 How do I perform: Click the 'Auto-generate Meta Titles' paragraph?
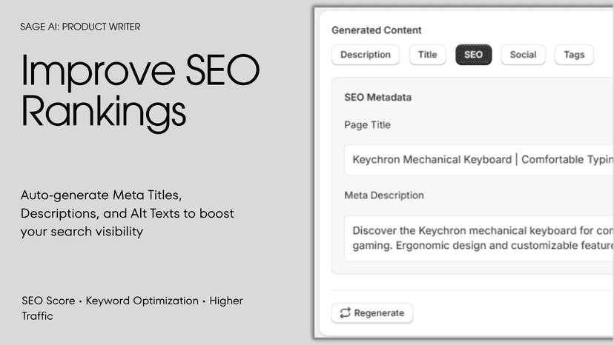tap(128, 213)
